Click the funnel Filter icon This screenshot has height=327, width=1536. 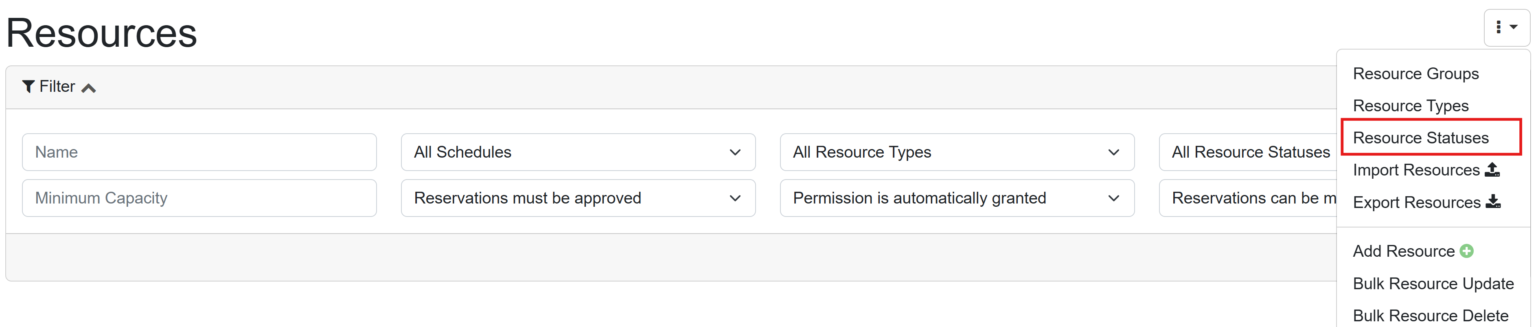(28, 87)
